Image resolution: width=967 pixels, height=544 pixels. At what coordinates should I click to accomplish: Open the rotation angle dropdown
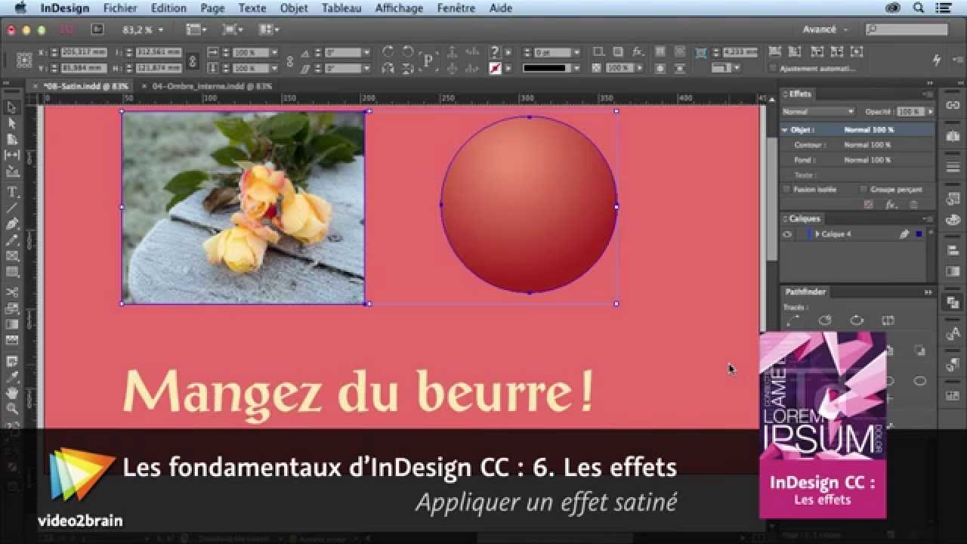click(x=366, y=52)
